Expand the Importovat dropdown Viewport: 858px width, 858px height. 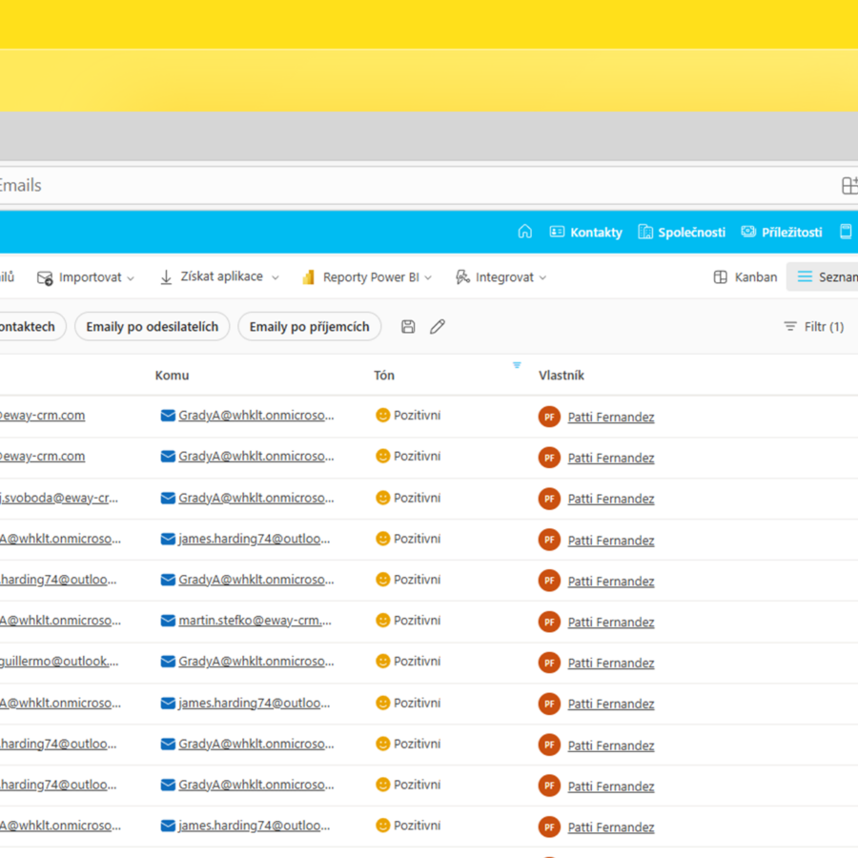[86, 277]
